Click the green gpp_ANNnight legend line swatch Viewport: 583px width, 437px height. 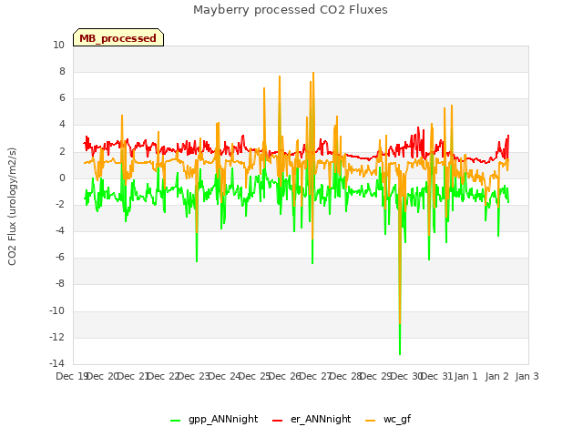pyautogui.click(x=175, y=421)
